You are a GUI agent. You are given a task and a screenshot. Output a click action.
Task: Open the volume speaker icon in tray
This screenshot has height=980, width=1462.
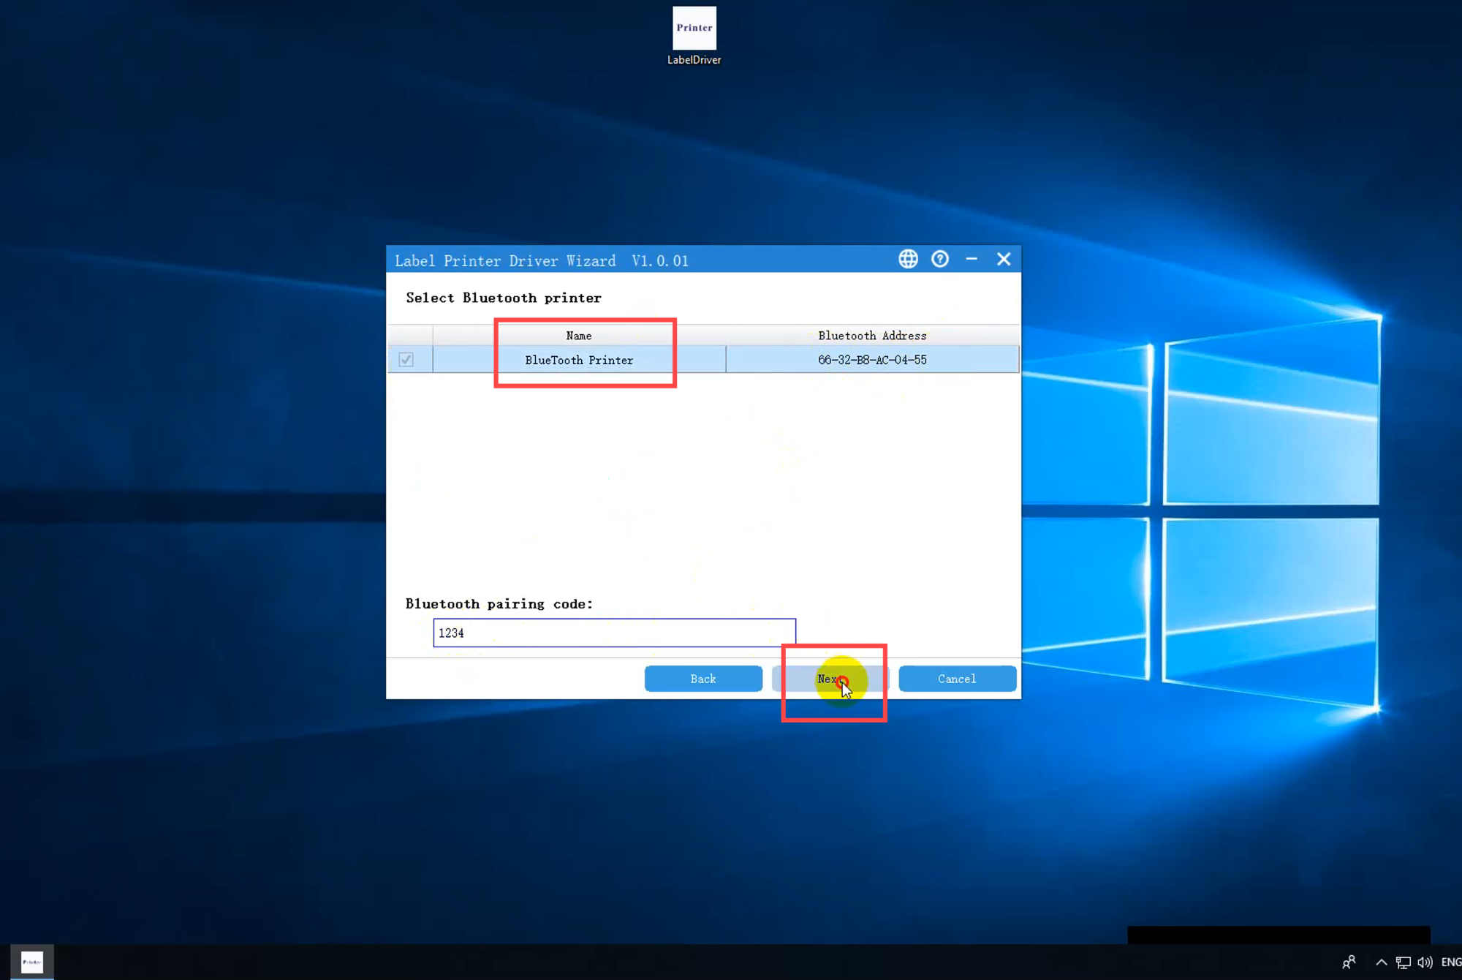pyautogui.click(x=1425, y=962)
